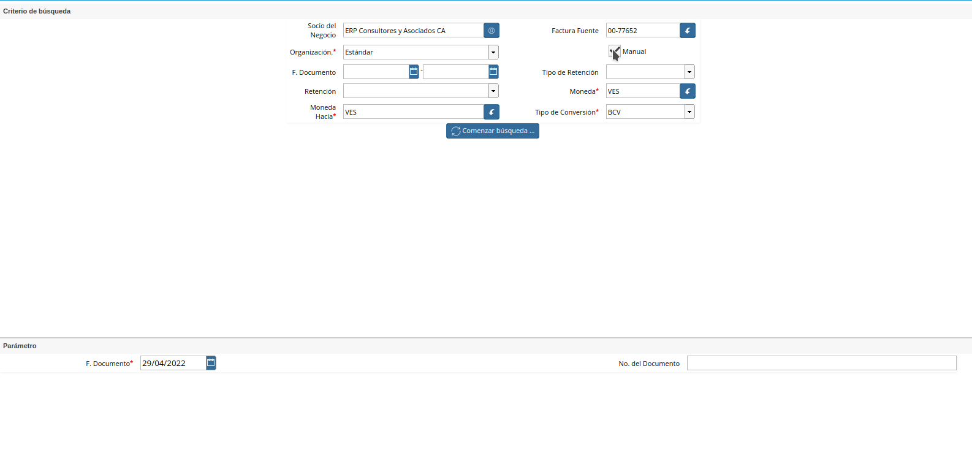This screenshot has width=972, height=469.
Task: Click the first F. Documento date field
Action: coord(376,72)
